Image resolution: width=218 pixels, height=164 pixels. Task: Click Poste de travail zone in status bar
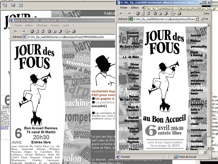coord(187,157)
